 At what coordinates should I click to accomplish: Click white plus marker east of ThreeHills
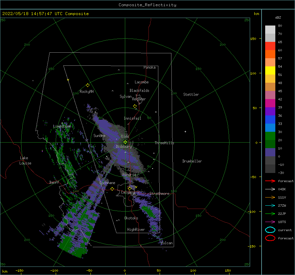[x=185, y=131]
